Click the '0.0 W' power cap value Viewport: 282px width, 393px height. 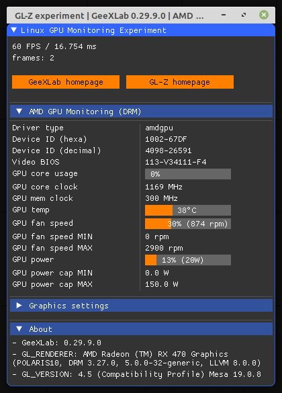click(x=156, y=273)
